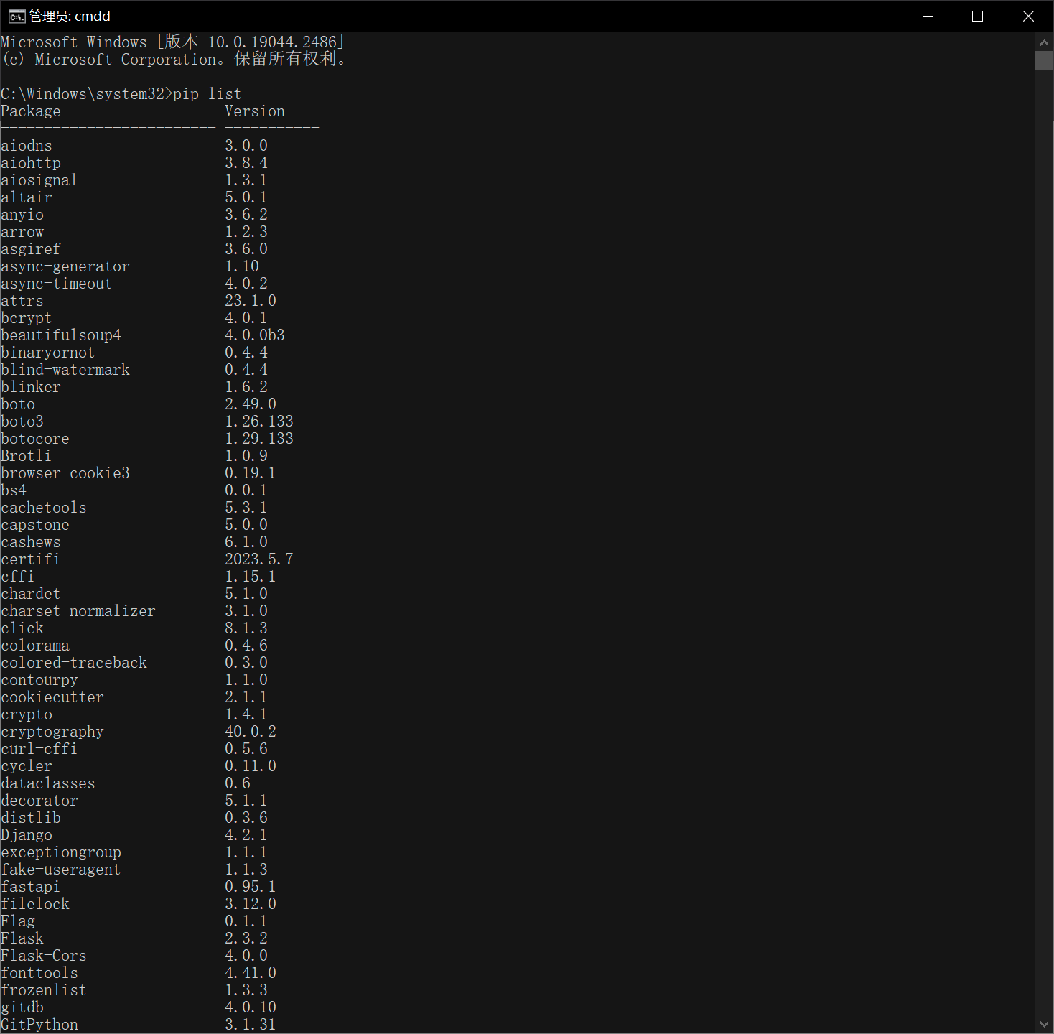
Task: Click the cachetools package name
Action: [44, 508]
